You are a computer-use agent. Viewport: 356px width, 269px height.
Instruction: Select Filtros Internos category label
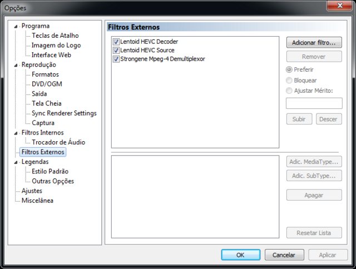pos(42,132)
